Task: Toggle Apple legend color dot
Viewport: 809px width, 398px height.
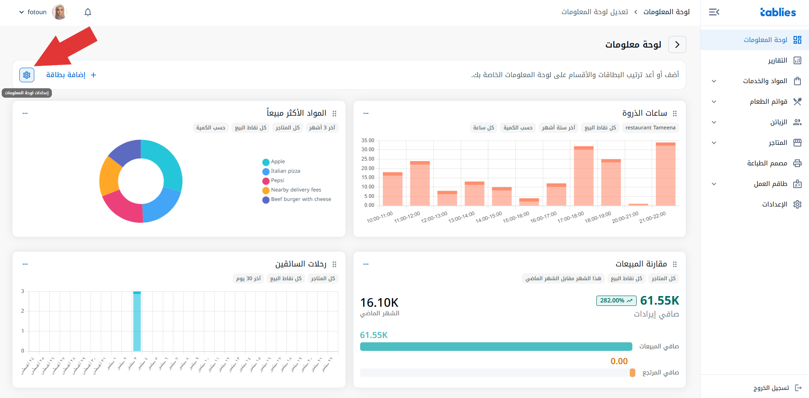Action: coord(266,162)
